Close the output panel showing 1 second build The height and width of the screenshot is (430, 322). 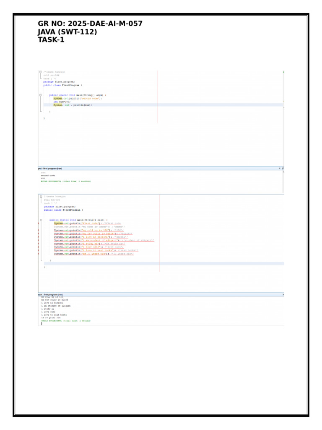point(283,294)
